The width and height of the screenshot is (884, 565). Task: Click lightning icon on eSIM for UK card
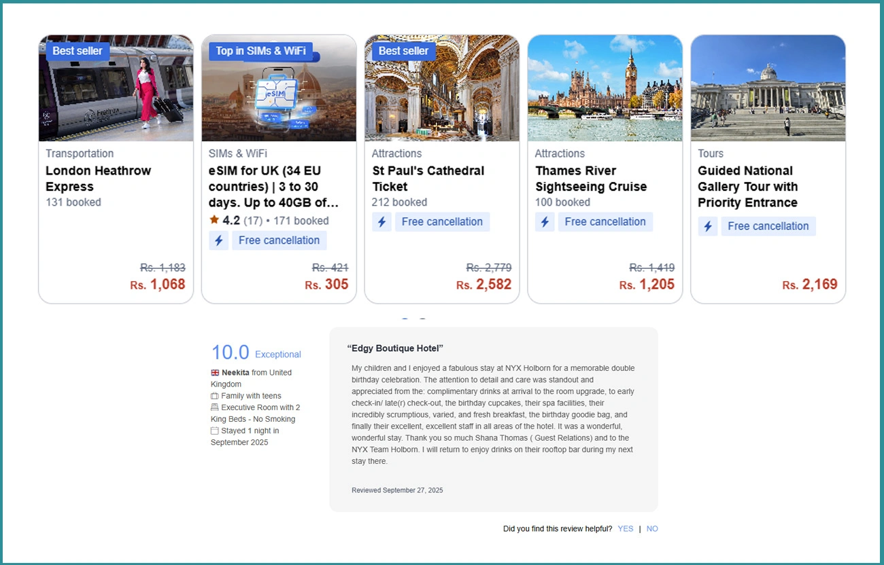218,240
